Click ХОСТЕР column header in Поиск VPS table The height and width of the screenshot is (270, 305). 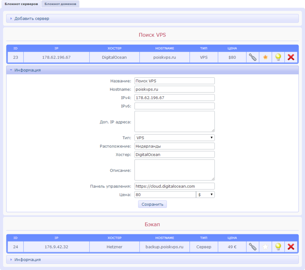114,48
